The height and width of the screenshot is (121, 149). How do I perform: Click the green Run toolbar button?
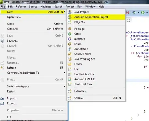pyautogui.click(x=143, y=12)
